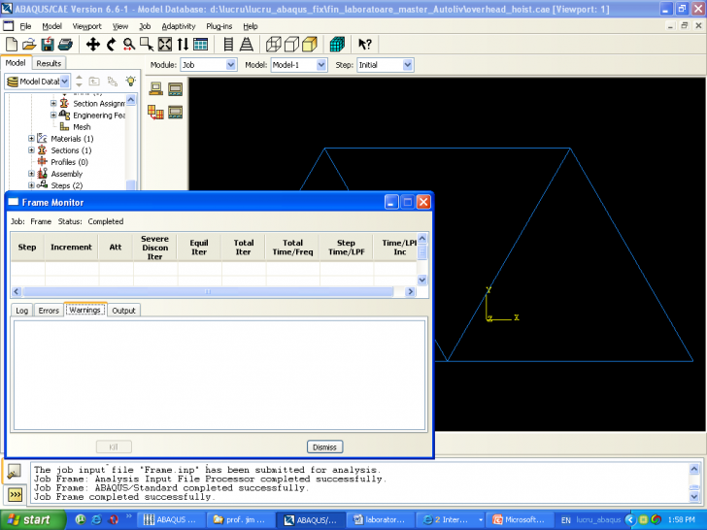Open the Adaptivity menu

178,26
